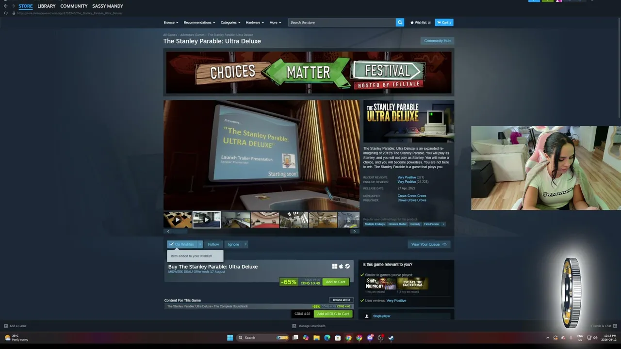Switch to Steam via its taskbar icon

tap(391, 338)
